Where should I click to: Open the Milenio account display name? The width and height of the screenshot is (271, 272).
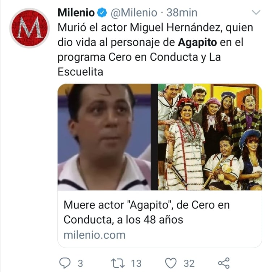click(x=76, y=13)
